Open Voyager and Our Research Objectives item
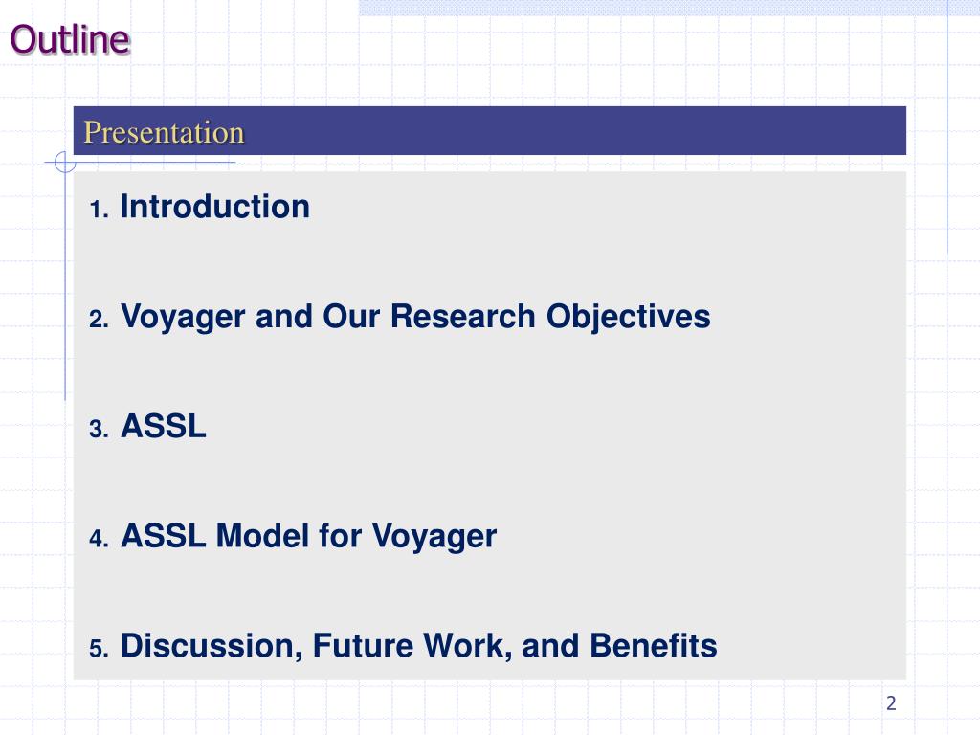980x735 pixels. 415,317
